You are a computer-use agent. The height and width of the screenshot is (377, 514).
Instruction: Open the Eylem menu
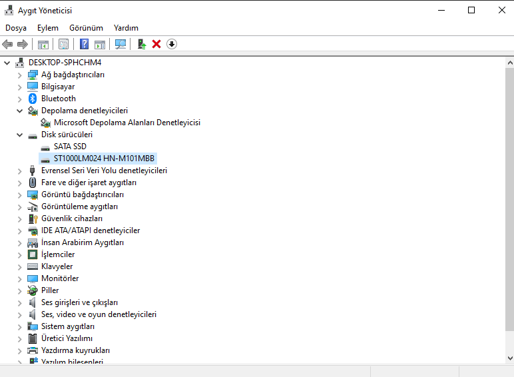click(48, 28)
